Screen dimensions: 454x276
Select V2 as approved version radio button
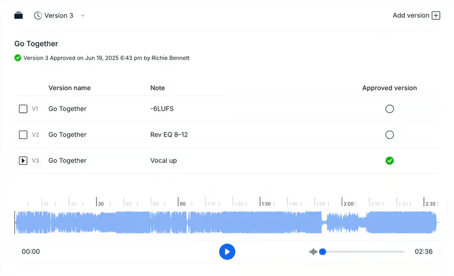tap(390, 135)
